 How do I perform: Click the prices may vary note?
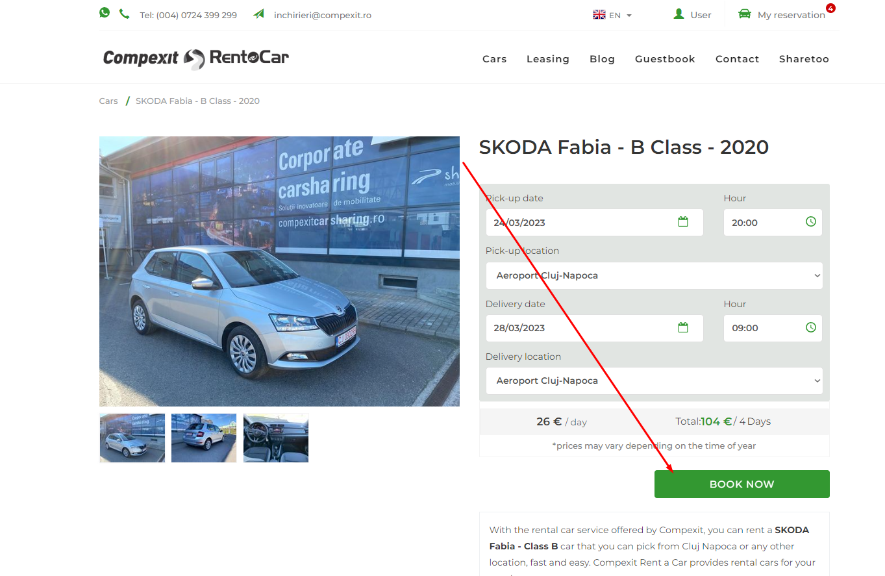654,445
